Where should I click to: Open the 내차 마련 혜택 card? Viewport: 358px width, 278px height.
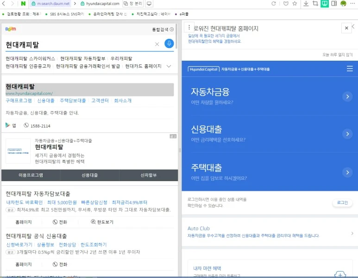click(x=270, y=269)
